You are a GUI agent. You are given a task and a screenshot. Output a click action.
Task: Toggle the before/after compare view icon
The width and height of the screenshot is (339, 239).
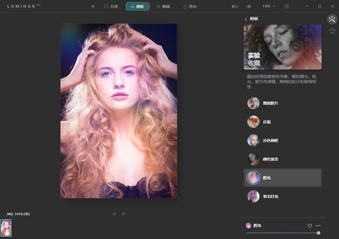tap(235, 6)
